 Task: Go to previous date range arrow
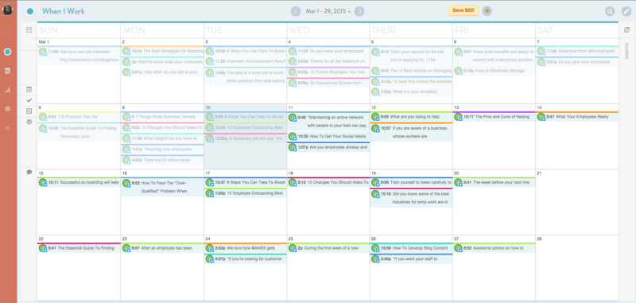296,11
